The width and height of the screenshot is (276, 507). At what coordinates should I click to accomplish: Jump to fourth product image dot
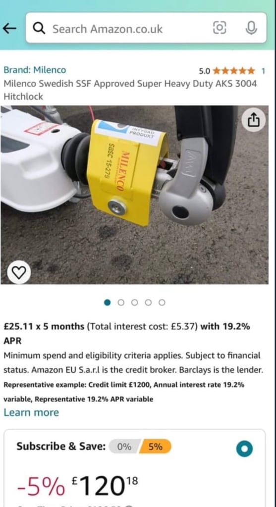click(x=148, y=303)
